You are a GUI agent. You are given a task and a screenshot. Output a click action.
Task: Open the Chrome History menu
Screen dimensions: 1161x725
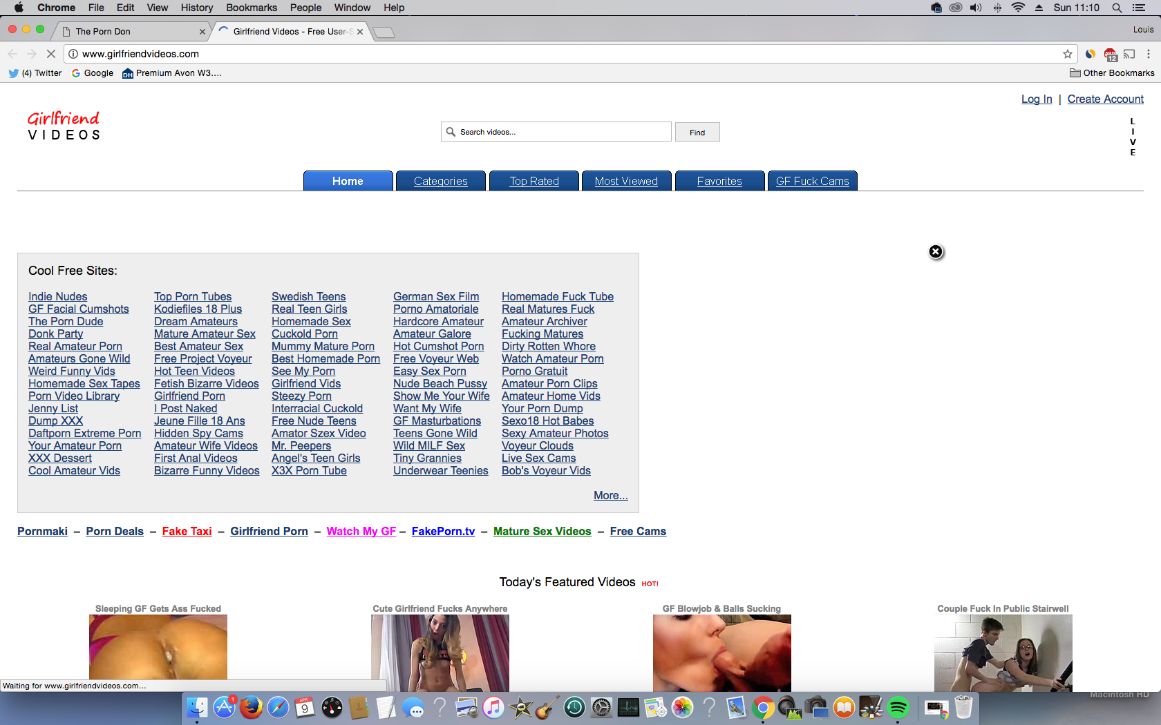click(197, 8)
